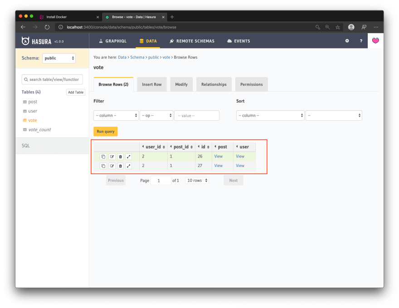Open the help question mark icon
399x308 pixels.
[x=361, y=41]
